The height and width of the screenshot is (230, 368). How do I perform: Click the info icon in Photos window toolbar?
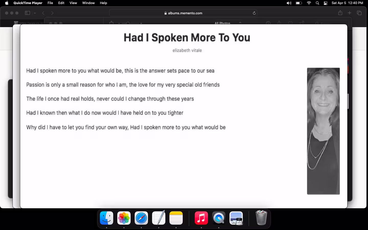[268, 23]
